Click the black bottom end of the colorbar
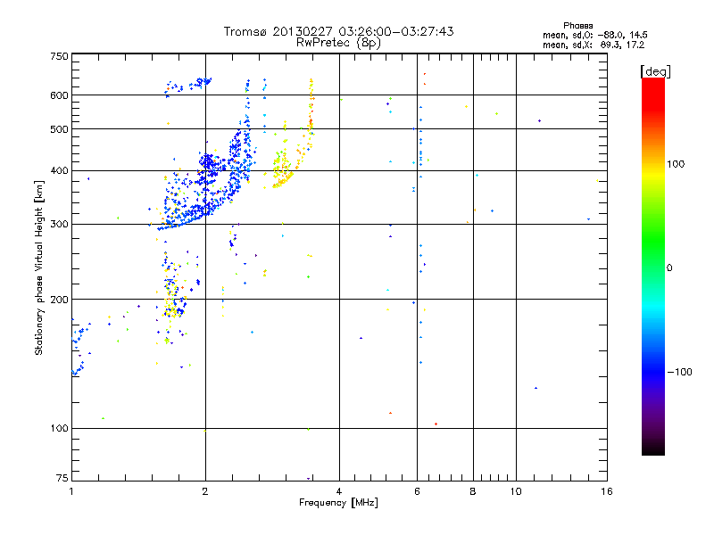Viewport: 714px width, 535px height. (652, 450)
